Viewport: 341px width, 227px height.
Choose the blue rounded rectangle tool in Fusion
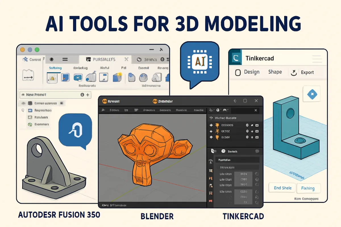(78, 77)
